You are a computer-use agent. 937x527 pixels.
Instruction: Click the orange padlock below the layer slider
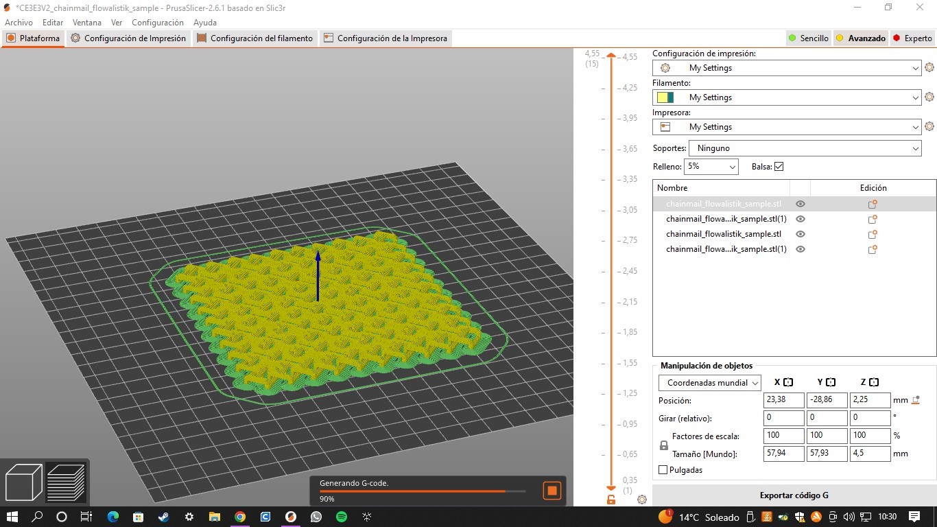click(x=611, y=500)
